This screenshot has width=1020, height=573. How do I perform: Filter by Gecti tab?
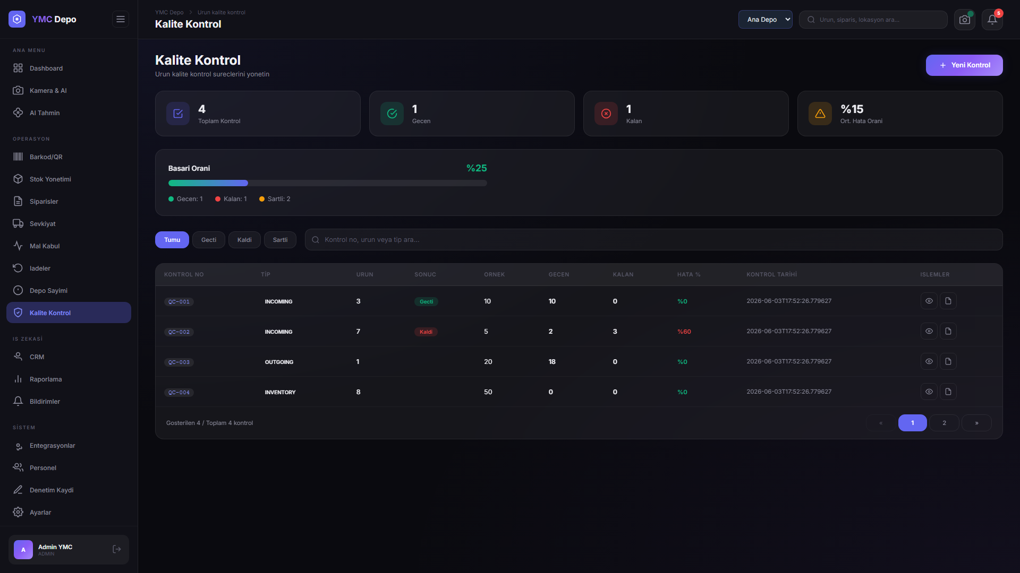(209, 240)
